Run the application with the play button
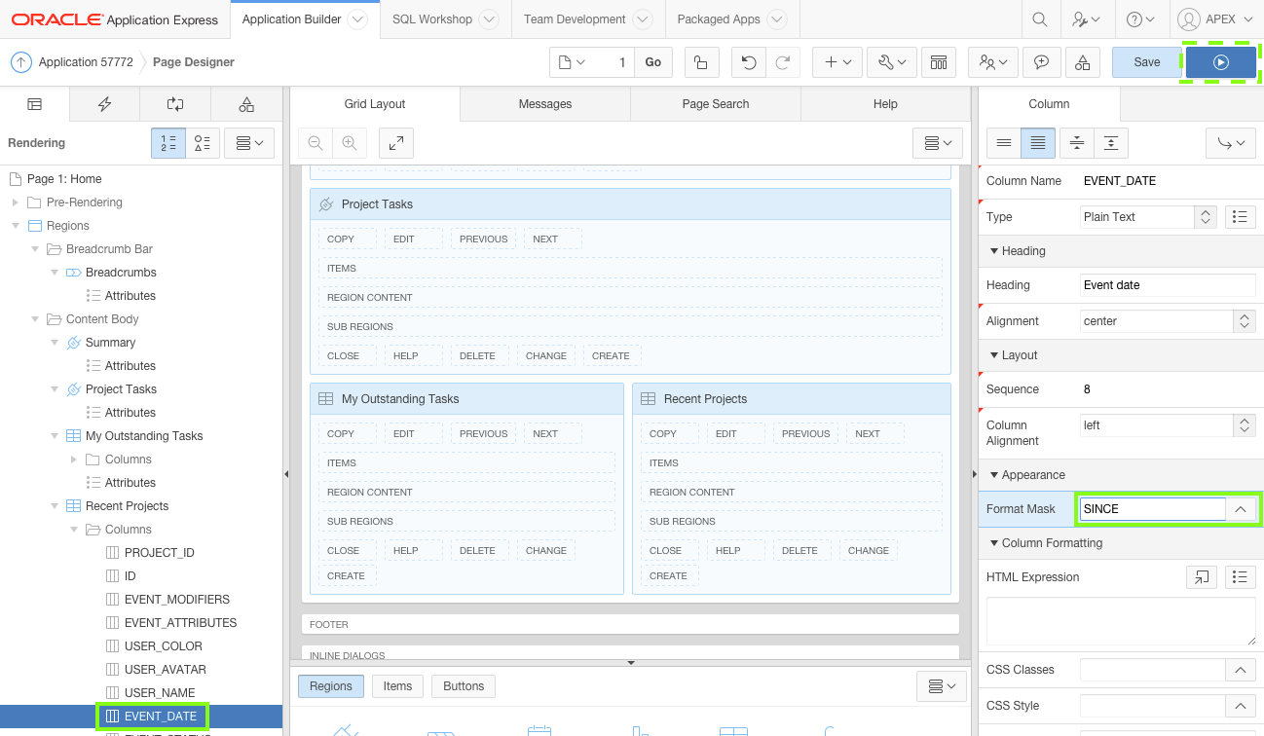 point(1220,61)
